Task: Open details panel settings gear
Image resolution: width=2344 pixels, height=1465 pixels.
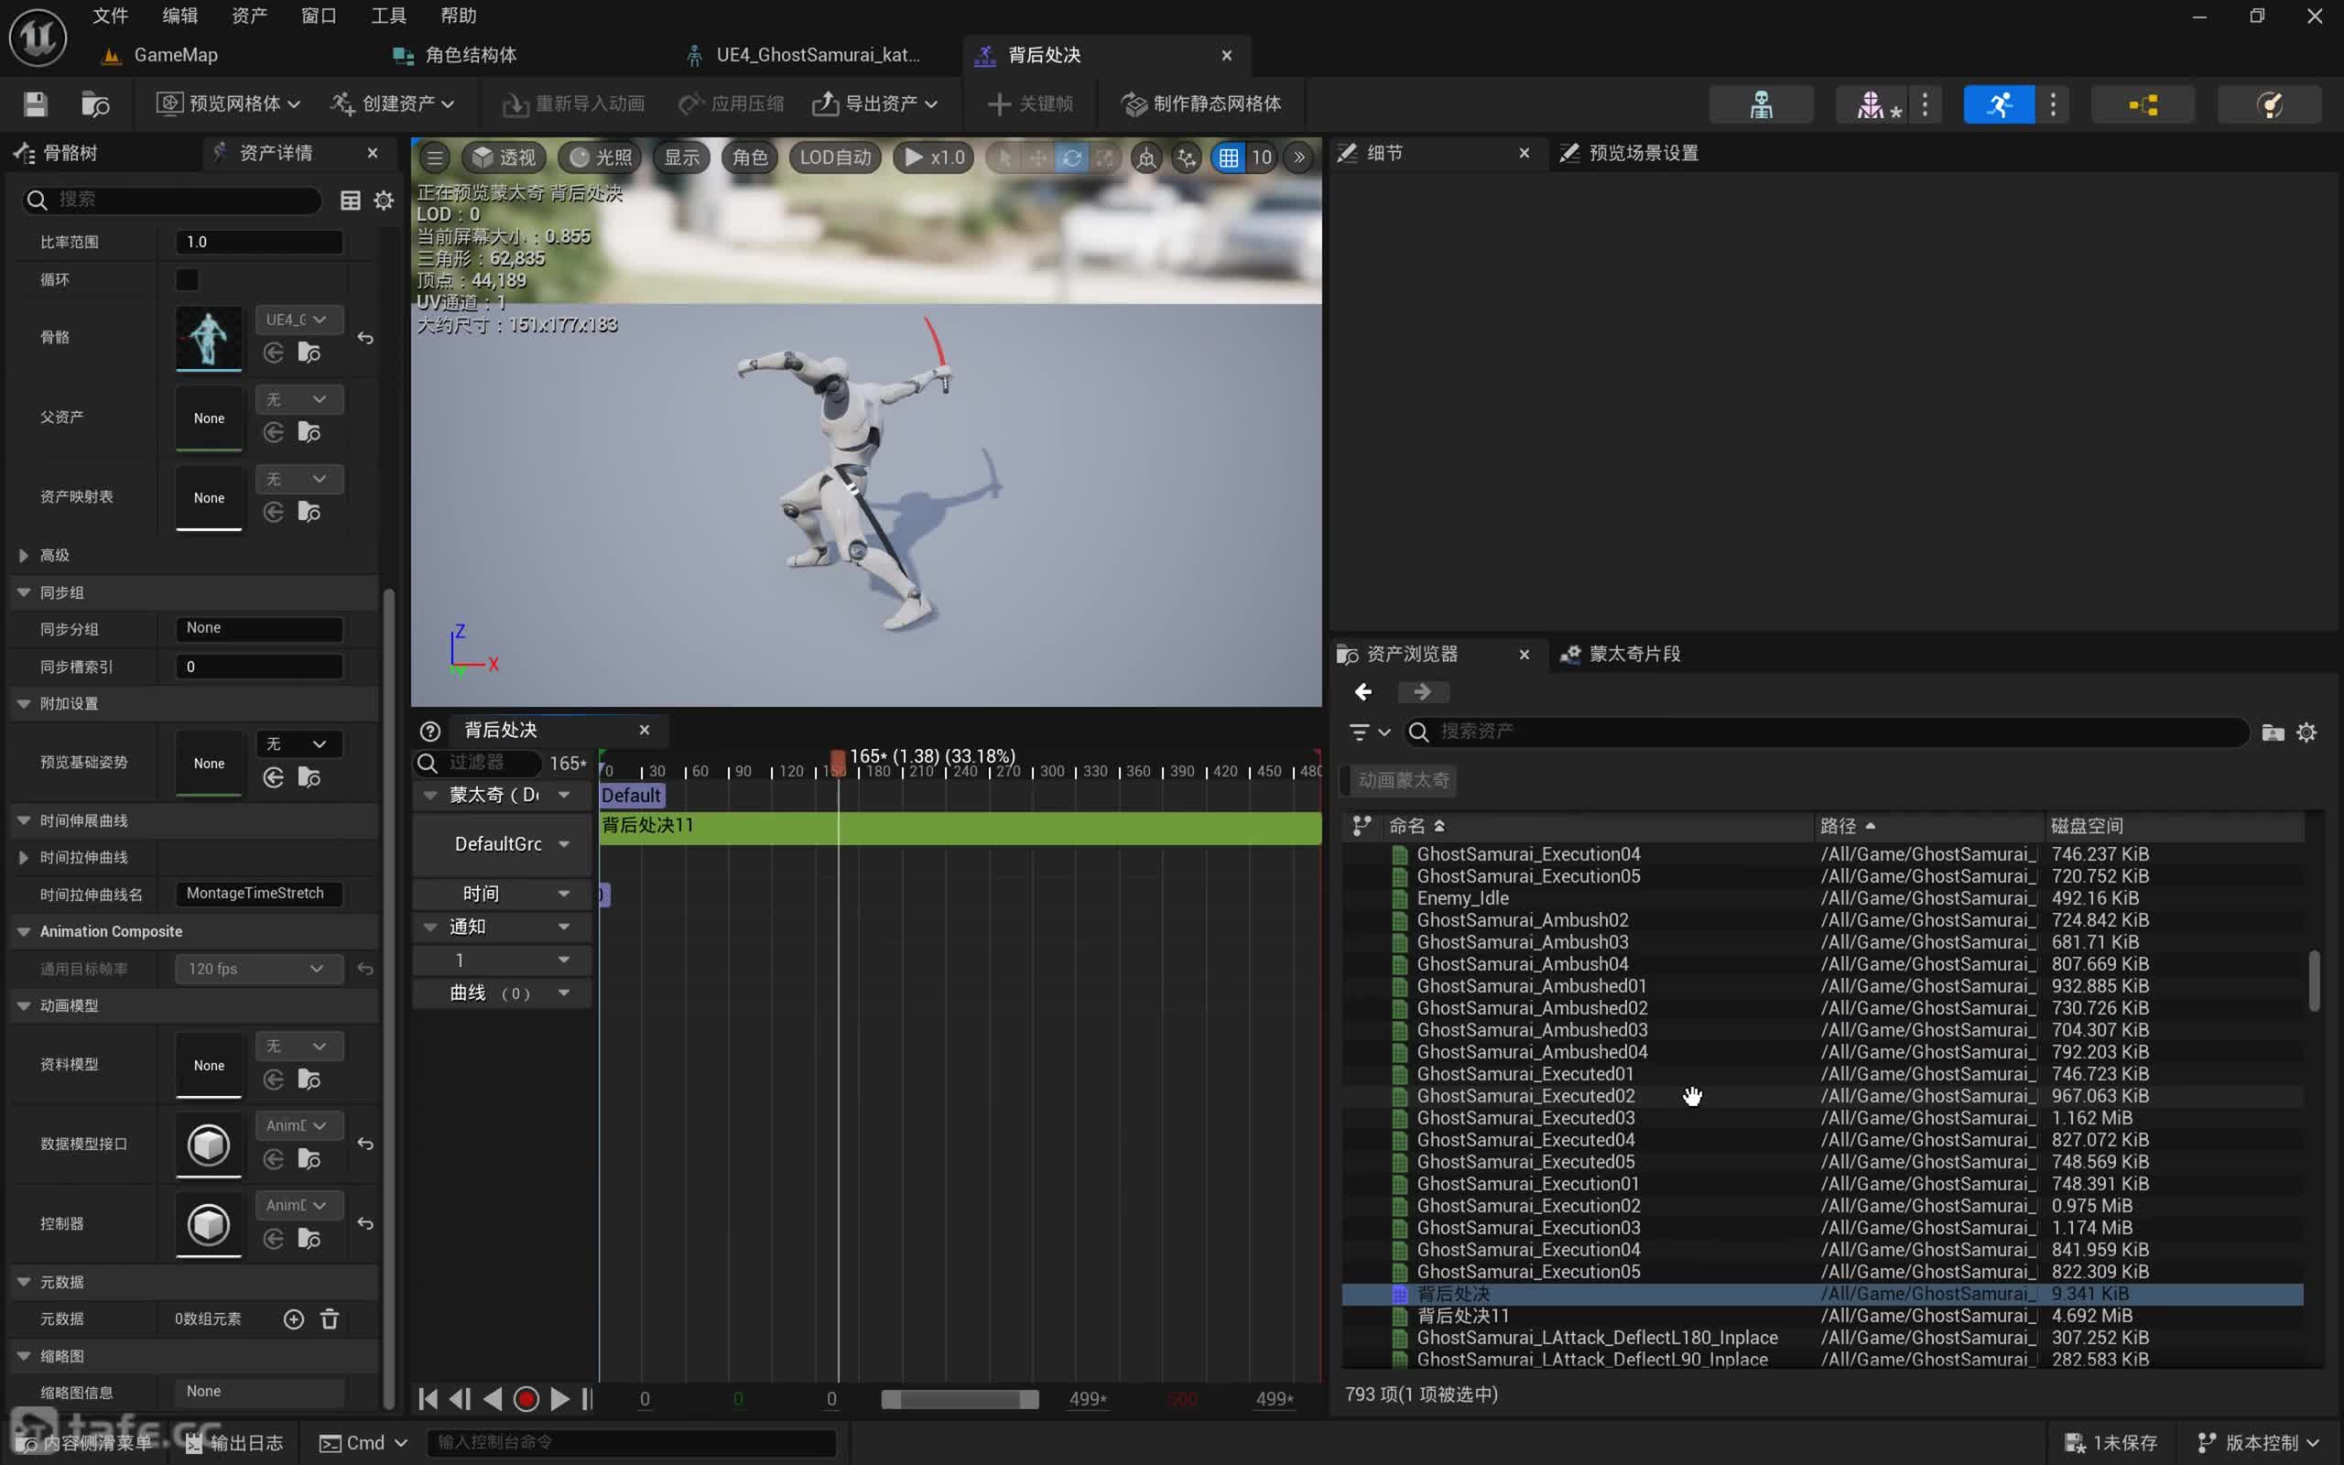Action: (x=384, y=200)
